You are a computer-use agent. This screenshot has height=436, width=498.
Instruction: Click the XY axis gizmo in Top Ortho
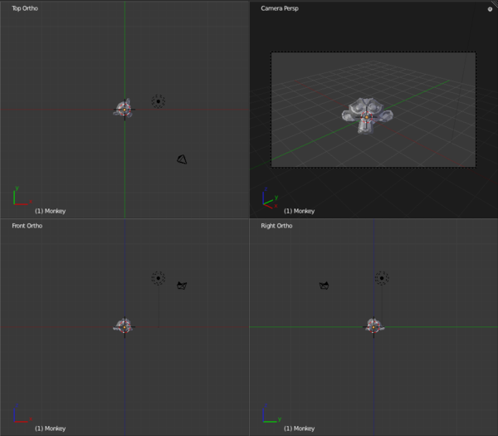point(22,196)
